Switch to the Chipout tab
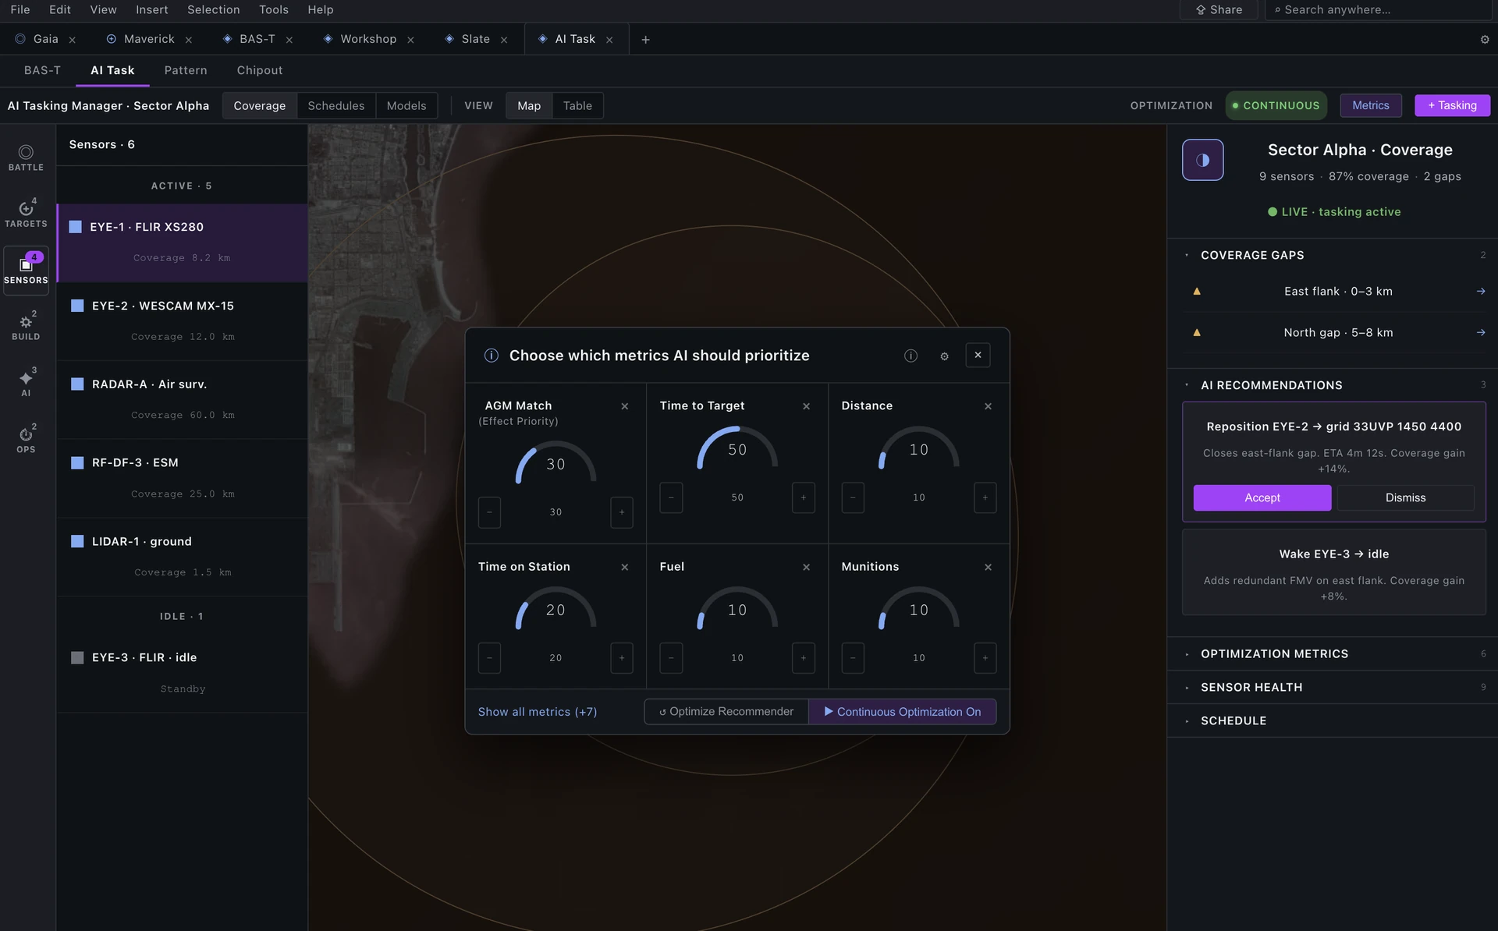Viewport: 1498px width, 931px height. 260,70
